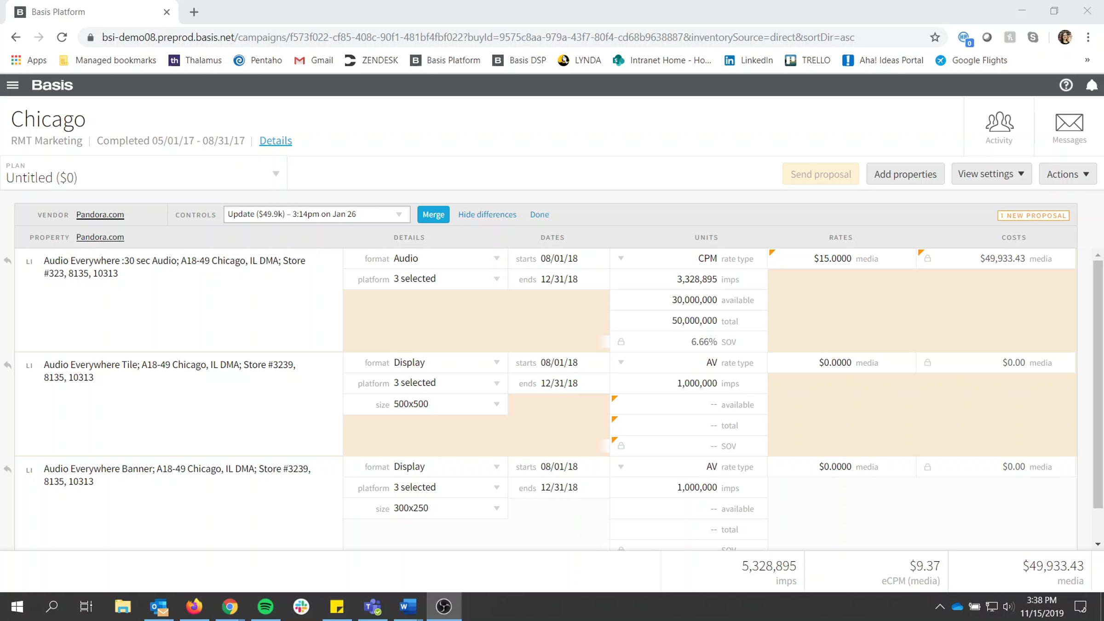
Task: Open the View settings menu
Action: [991, 174]
